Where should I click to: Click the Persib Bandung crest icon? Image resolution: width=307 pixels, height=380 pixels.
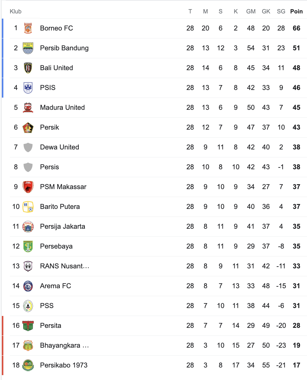point(28,48)
